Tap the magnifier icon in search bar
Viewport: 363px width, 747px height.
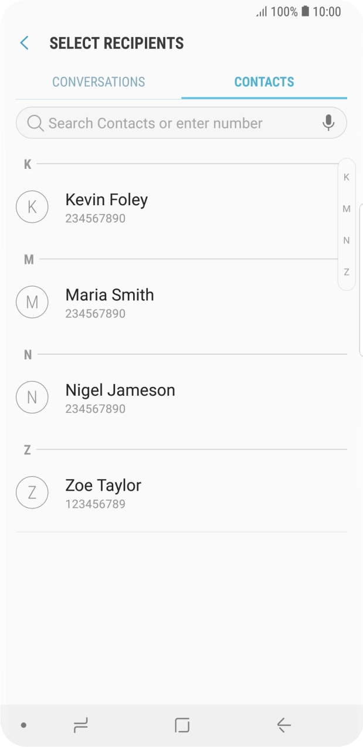(x=35, y=123)
